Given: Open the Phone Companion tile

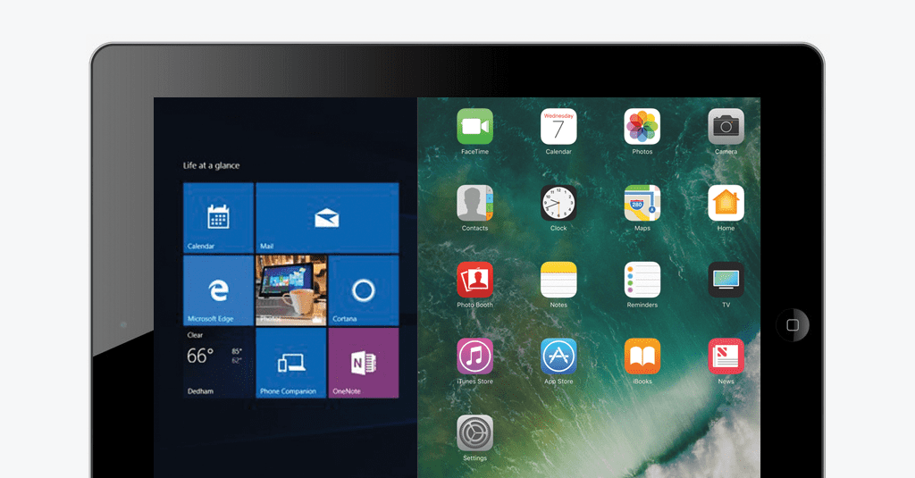Looking at the screenshot, I should (x=290, y=363).
